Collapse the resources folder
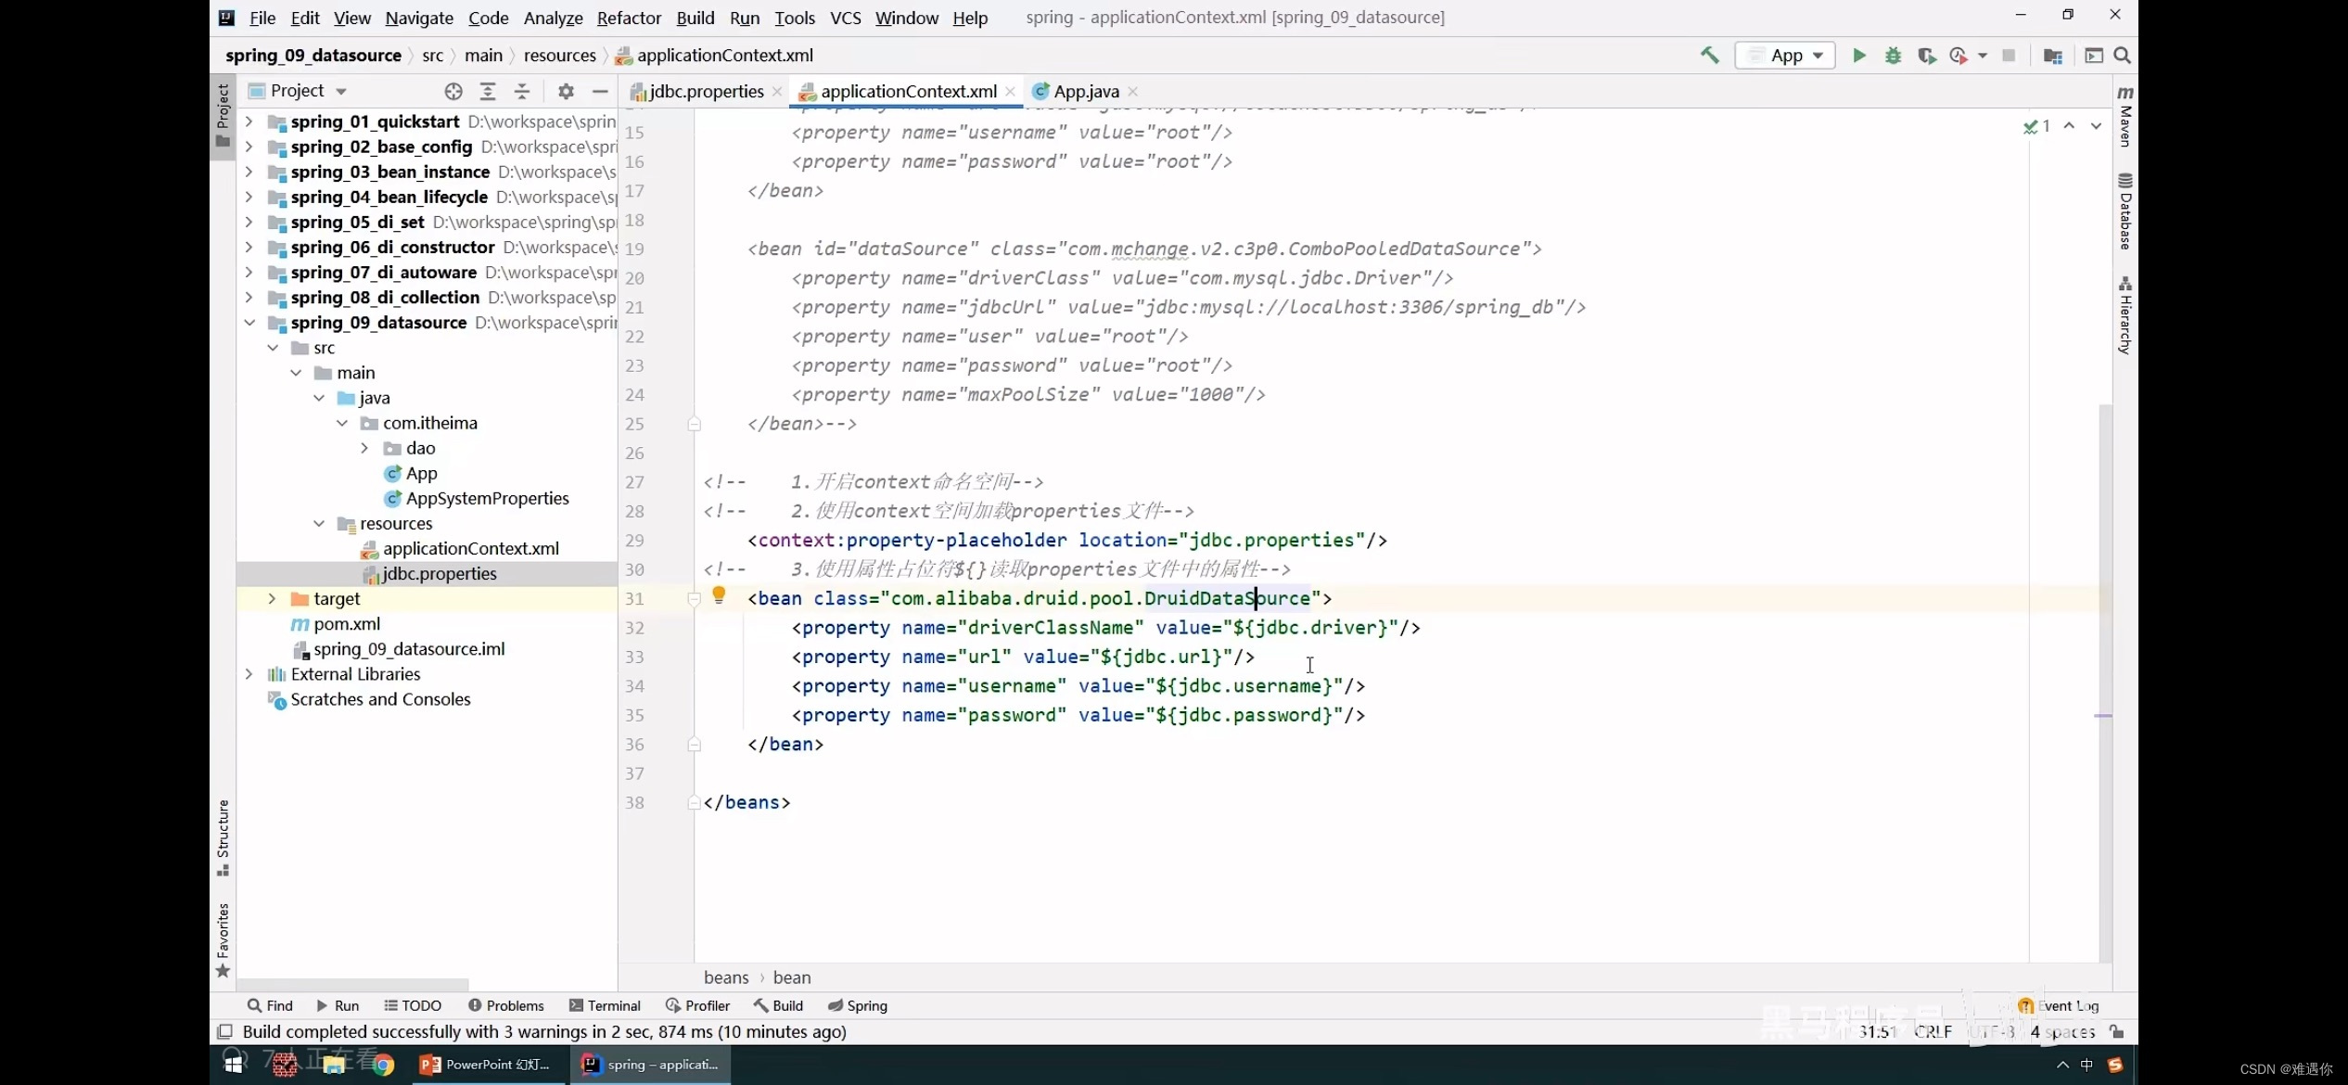2348x1085 pixels. pyautogui.click(x=318, y=524)
